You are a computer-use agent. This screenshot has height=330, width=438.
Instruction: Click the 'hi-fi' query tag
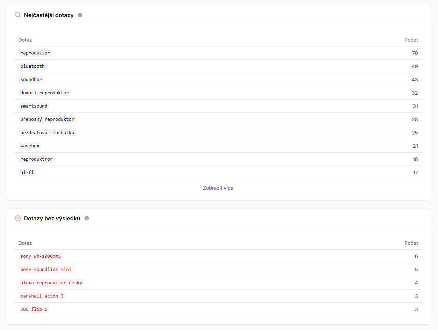[27, 173]
